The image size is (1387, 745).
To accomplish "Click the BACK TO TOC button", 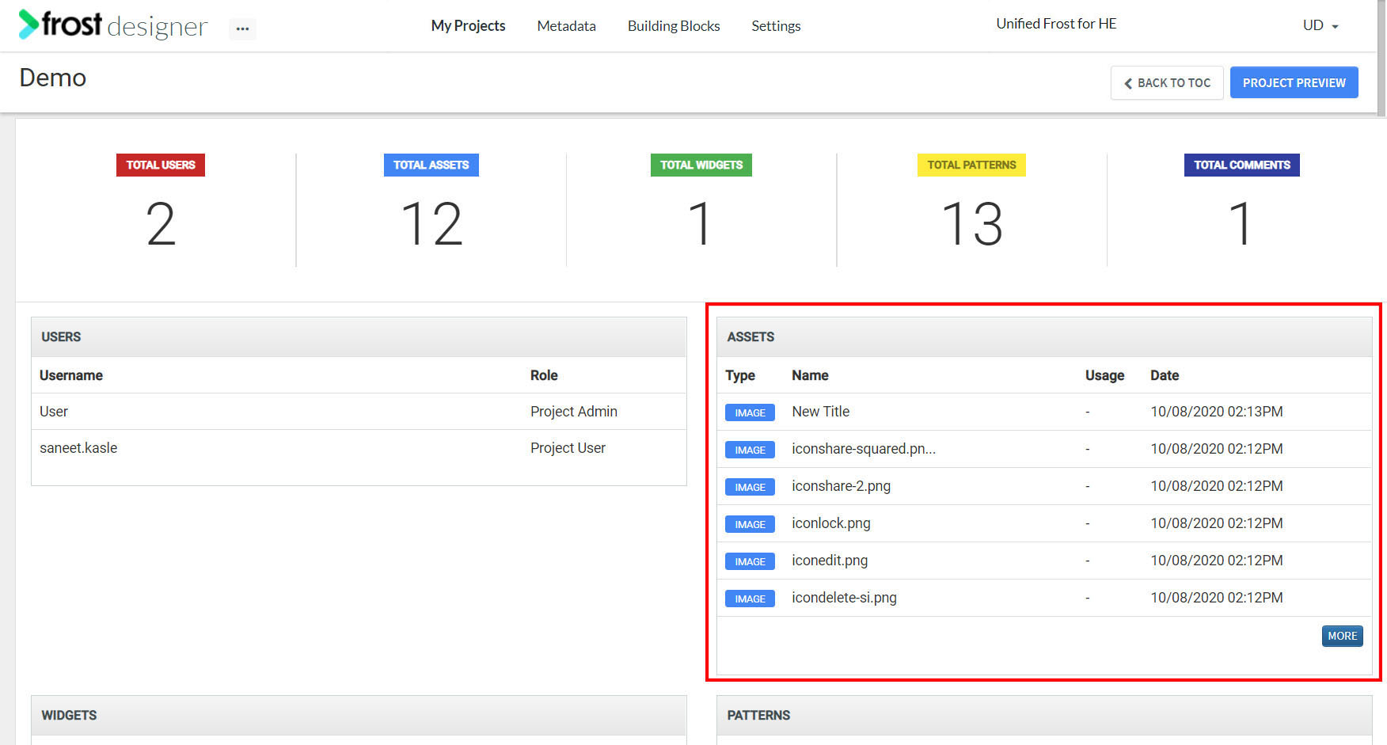I will (1167, 82).
